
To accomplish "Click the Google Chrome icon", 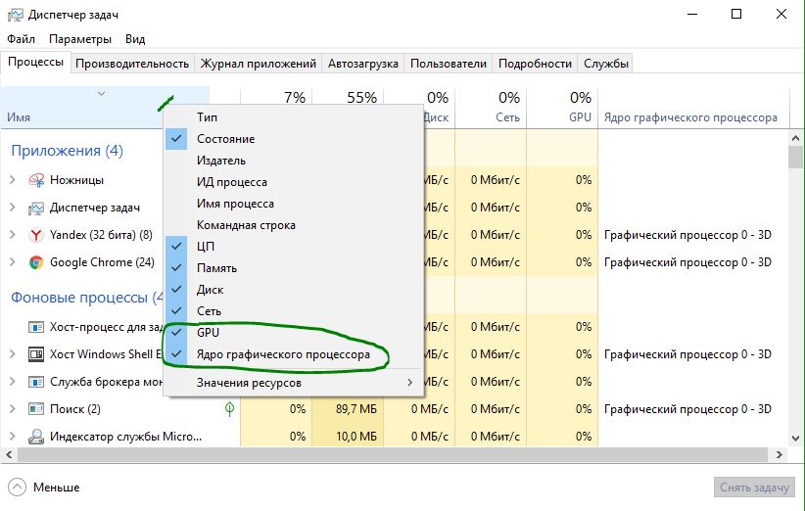I will tap(36, 262).
